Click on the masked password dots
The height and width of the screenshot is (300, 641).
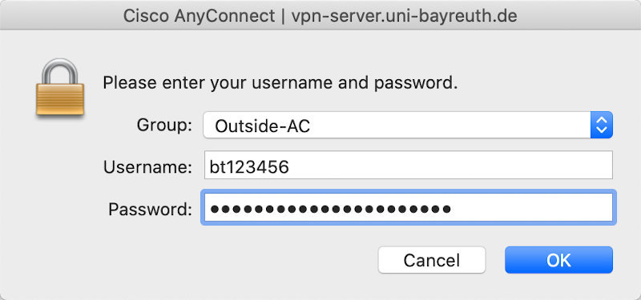click(x=330, y=210)
